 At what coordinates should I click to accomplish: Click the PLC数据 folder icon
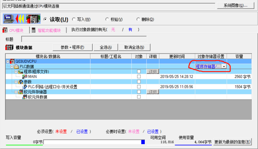17,66
